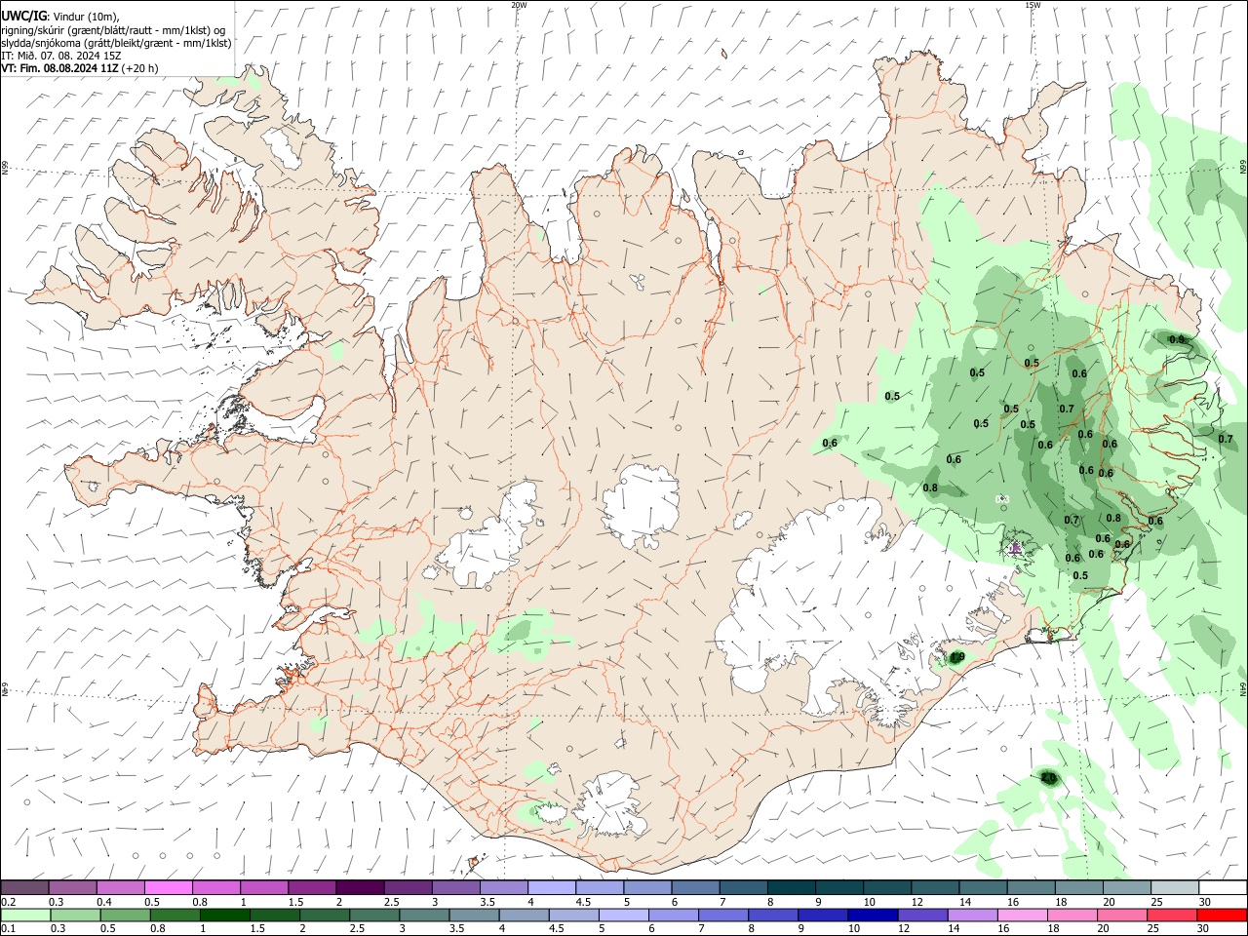1248x936 pixels.
Task: Click the navy blue 10 mm rain legend swatch
Action: (871, 915)
